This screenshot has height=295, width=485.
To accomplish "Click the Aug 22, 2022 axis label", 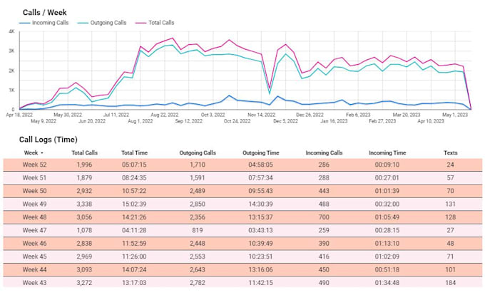I will (165, 115).
